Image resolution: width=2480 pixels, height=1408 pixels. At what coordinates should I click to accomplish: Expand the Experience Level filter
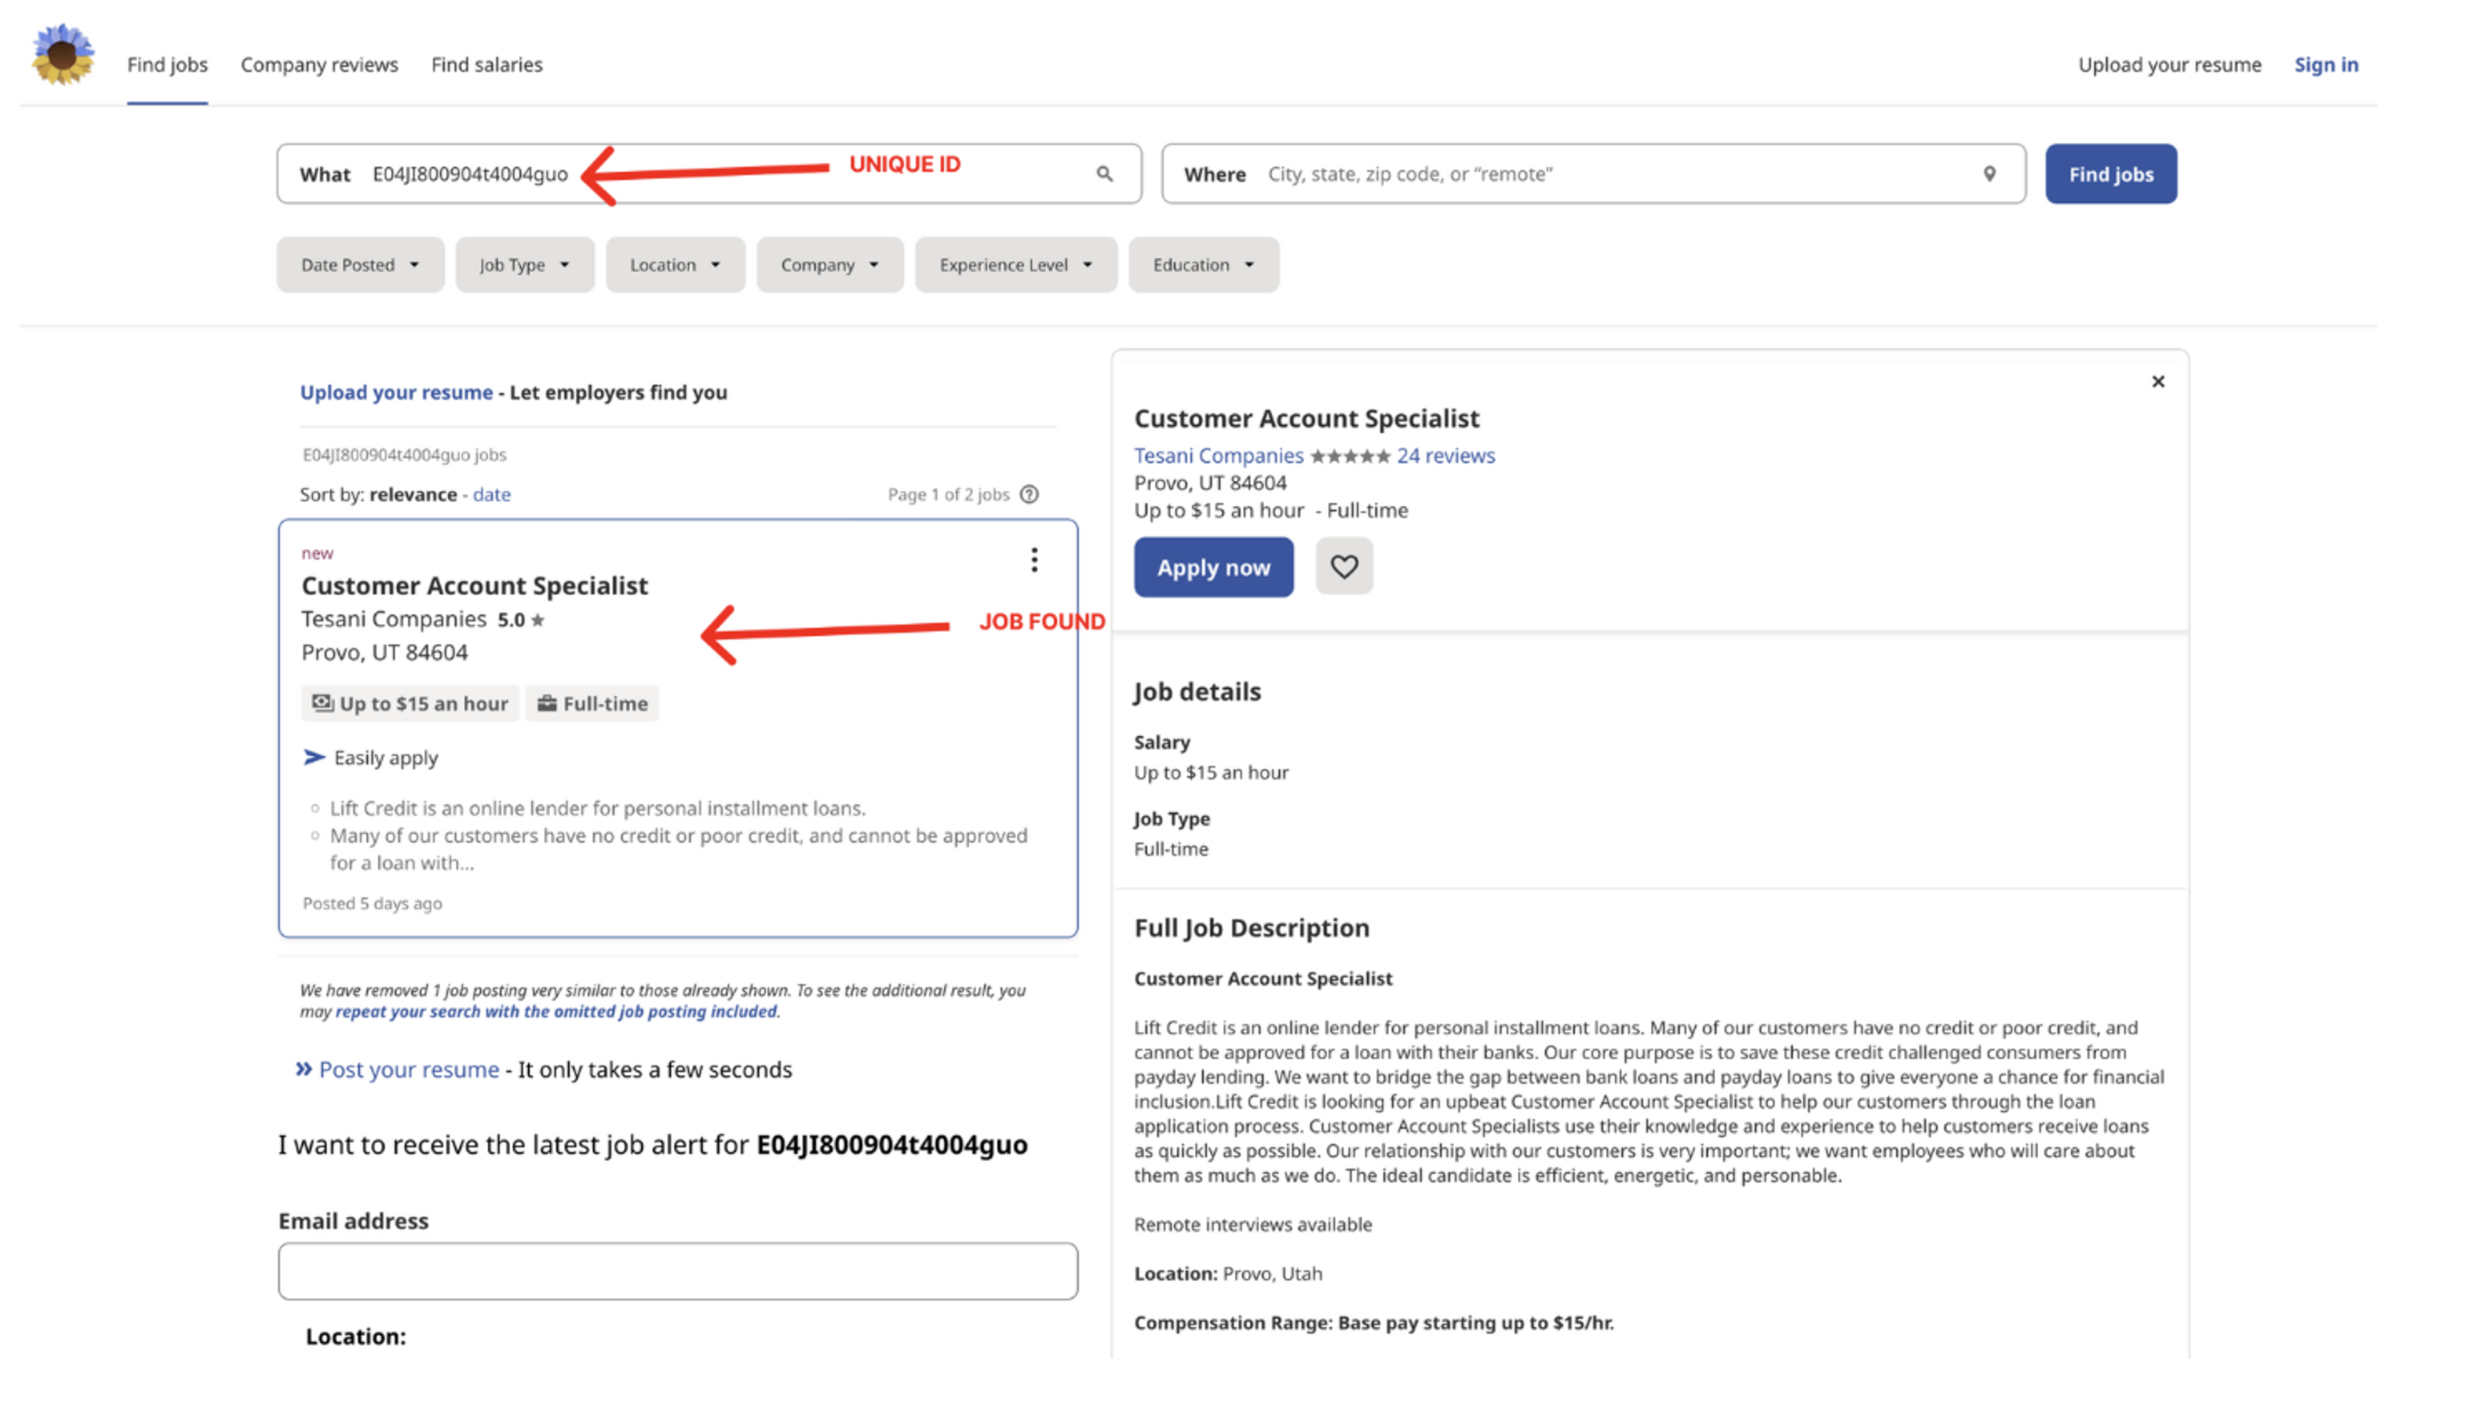pos(1015,265)
